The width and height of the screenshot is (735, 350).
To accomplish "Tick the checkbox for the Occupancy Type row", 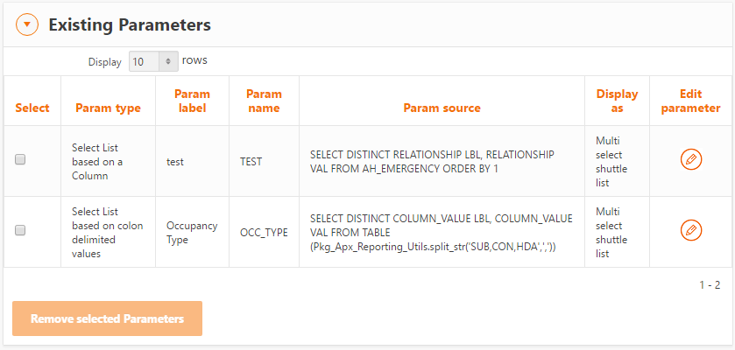I will click(21, 230).
